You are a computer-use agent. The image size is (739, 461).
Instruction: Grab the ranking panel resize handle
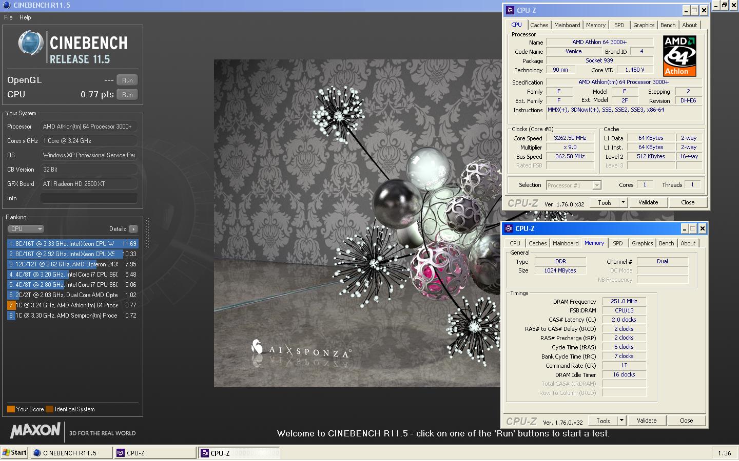click(148, 234)
